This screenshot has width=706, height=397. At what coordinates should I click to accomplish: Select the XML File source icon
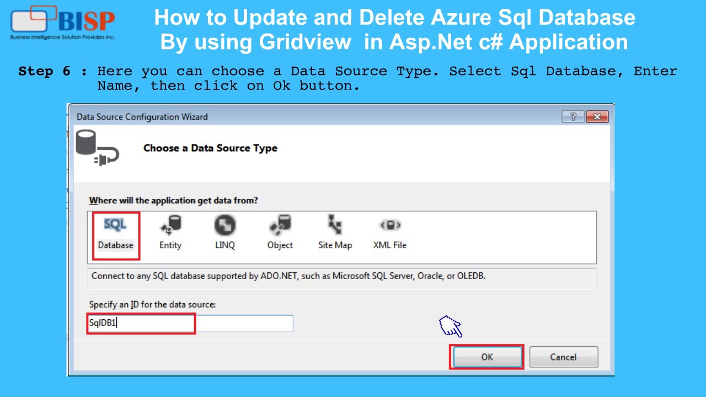tap(390, 225)
